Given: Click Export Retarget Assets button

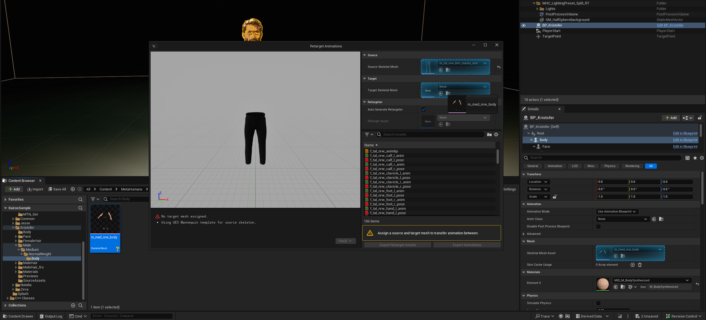Looking at the screenshot, I should [398, 244].
